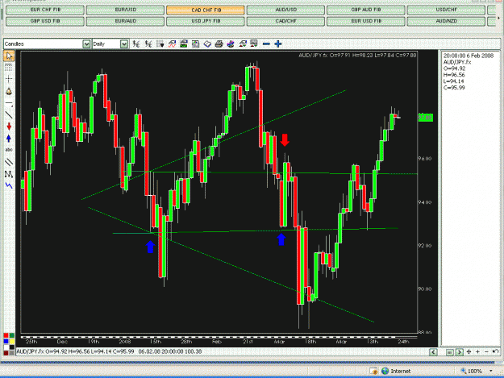
Task: Select the abc text annotation tool
Action: tap(9, 150)
